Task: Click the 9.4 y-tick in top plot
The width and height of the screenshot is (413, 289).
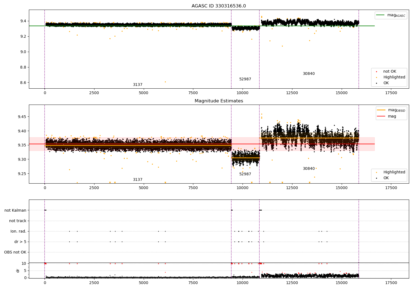Action: pos(23,21)
